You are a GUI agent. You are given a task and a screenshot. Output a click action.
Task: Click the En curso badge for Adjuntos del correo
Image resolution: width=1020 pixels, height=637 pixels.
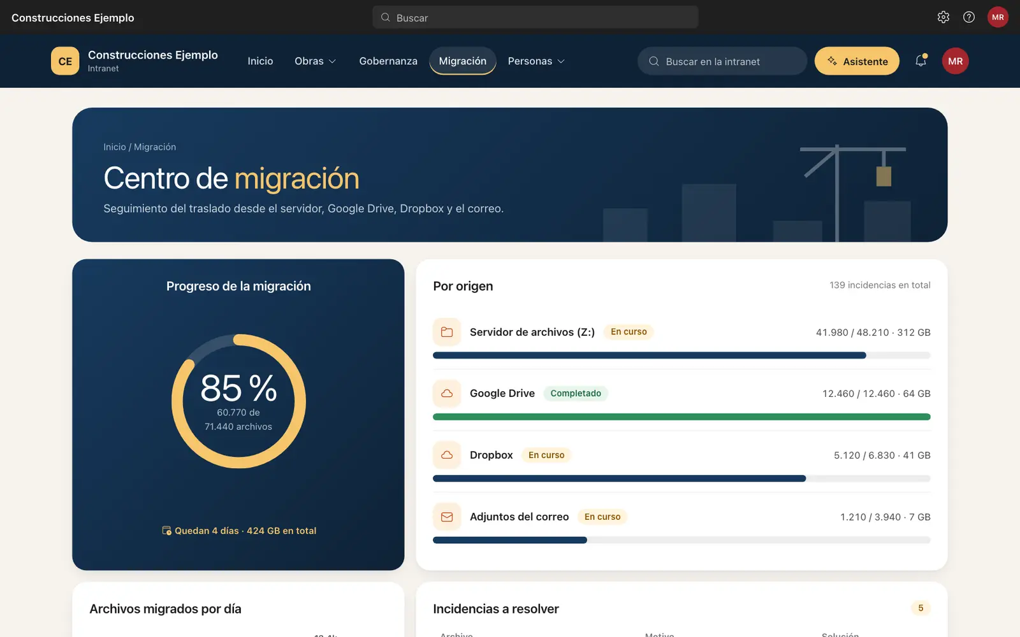coord(602,517)
